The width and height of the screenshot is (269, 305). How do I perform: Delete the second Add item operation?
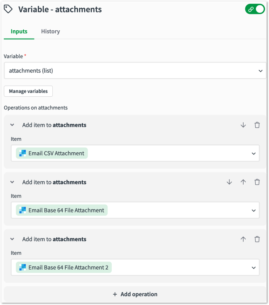[257, 182]
